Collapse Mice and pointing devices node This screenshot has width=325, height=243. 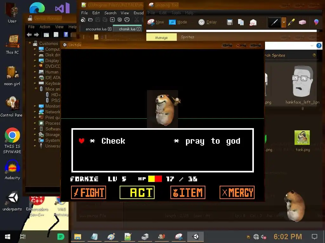36,89
